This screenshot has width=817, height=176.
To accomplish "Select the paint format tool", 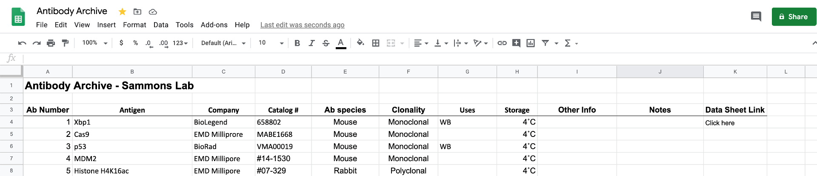I will click(65, 43).
